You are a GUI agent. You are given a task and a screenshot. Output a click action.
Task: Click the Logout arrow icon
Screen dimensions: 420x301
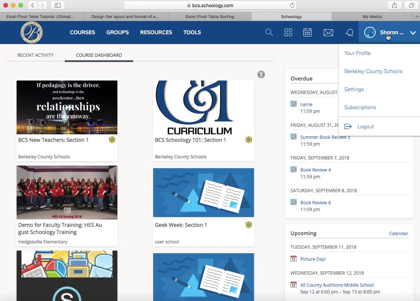pos(348,126)
